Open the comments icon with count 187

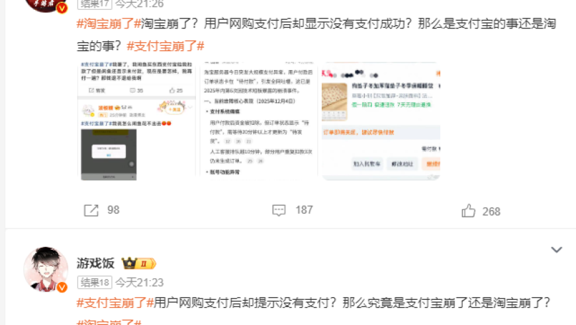point(279,210)
